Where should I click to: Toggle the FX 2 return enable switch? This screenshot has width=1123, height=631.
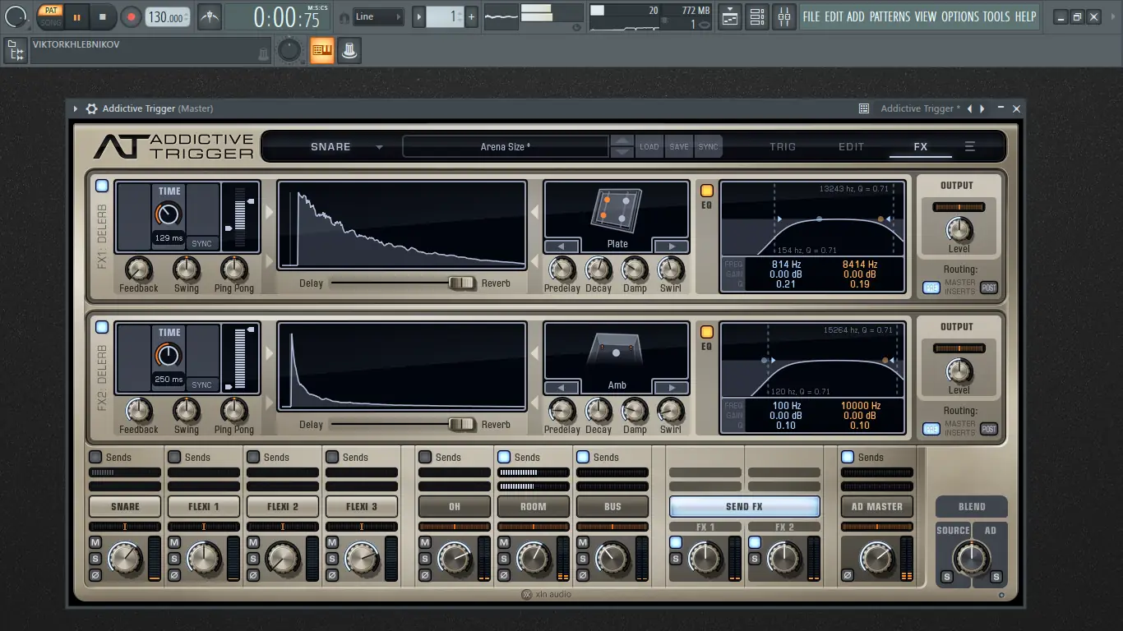tap(755, 542)
